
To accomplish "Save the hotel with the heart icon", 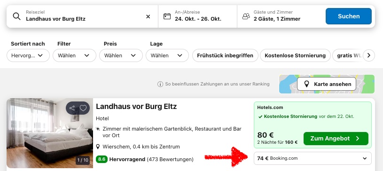I will click(83, 108).
